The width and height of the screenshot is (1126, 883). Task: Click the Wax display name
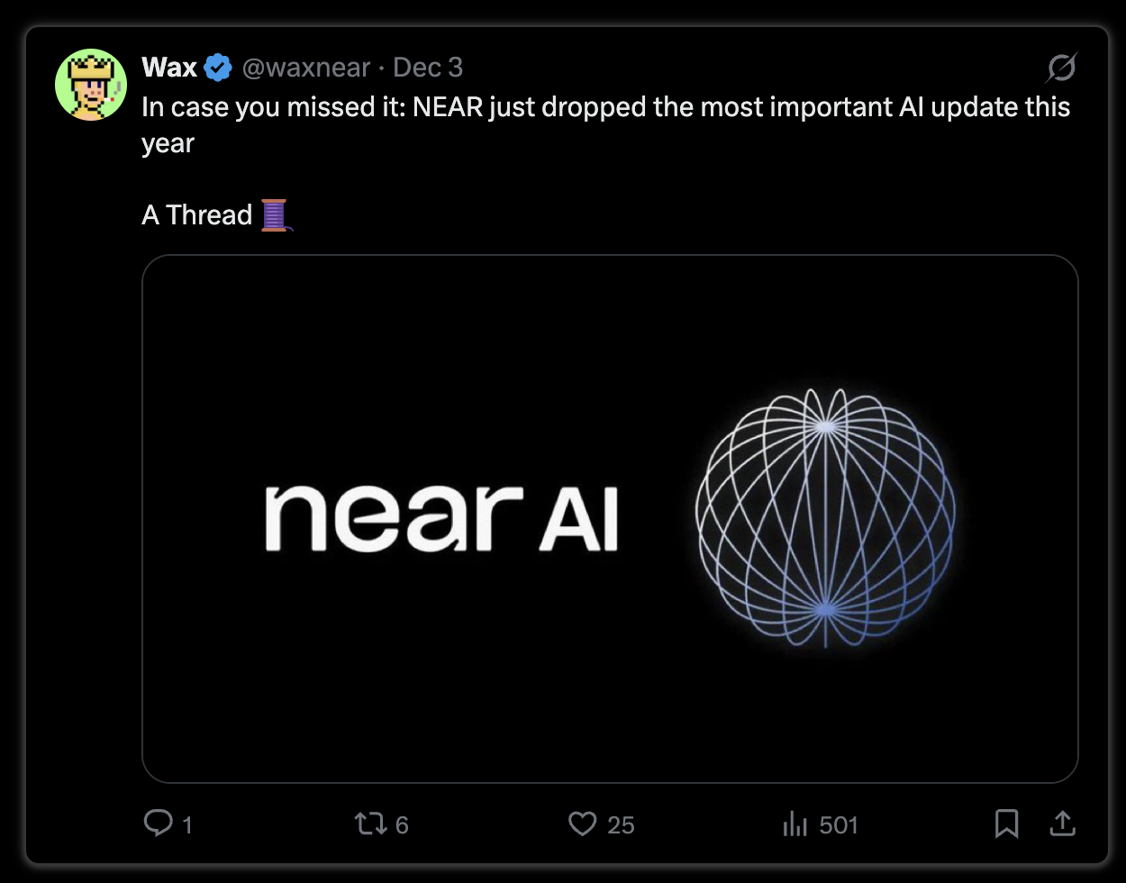point(169,68)
